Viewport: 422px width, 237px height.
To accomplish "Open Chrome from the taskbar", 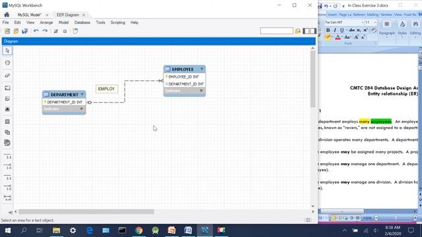I will pyautogui.click(x=139, y=230).
